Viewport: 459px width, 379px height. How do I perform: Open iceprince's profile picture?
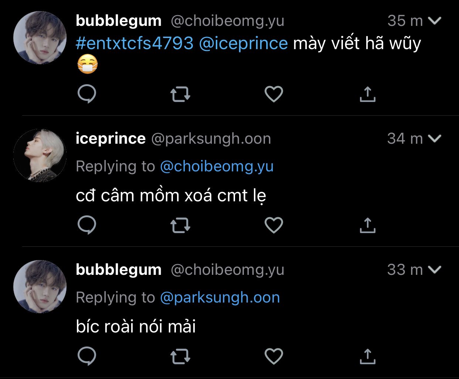point(40,155)
